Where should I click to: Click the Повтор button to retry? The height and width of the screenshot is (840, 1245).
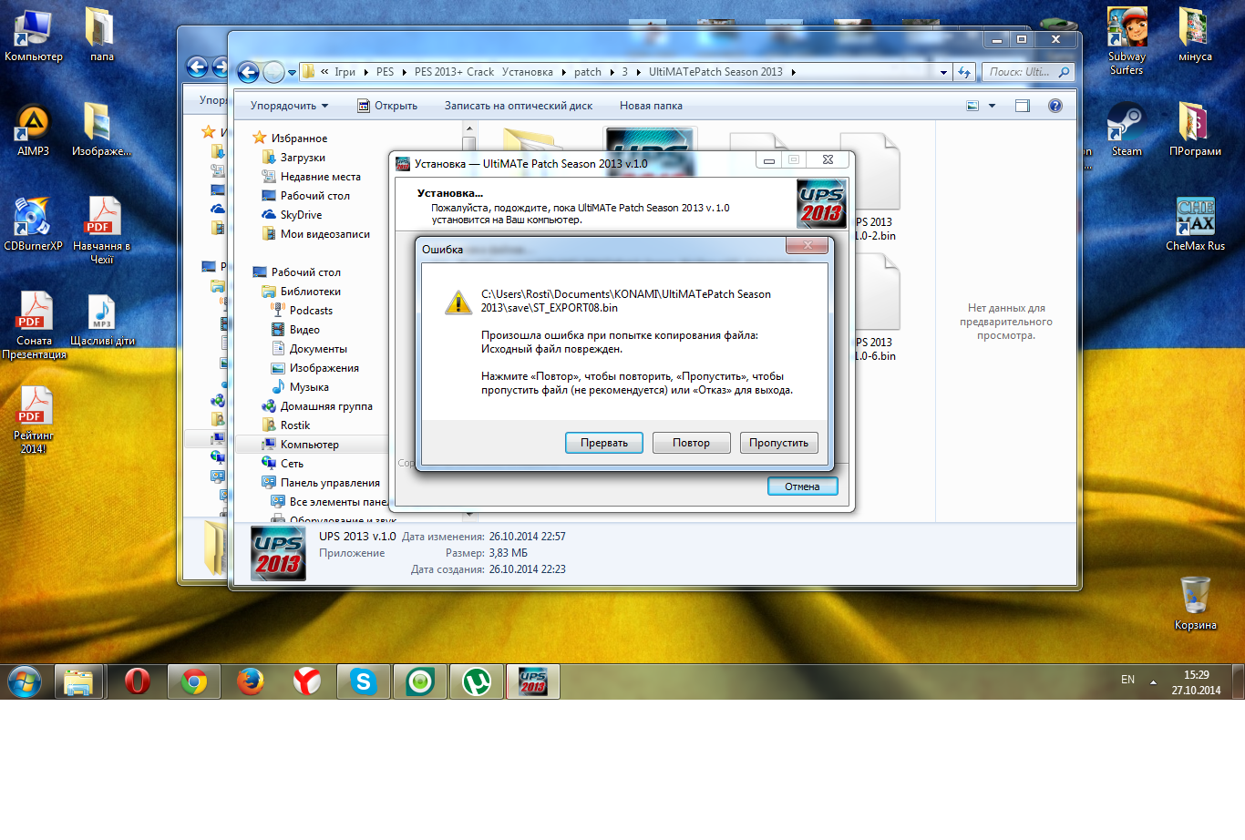coord(691,443)
